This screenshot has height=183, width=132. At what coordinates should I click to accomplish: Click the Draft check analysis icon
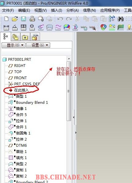[x=75, y=28]
